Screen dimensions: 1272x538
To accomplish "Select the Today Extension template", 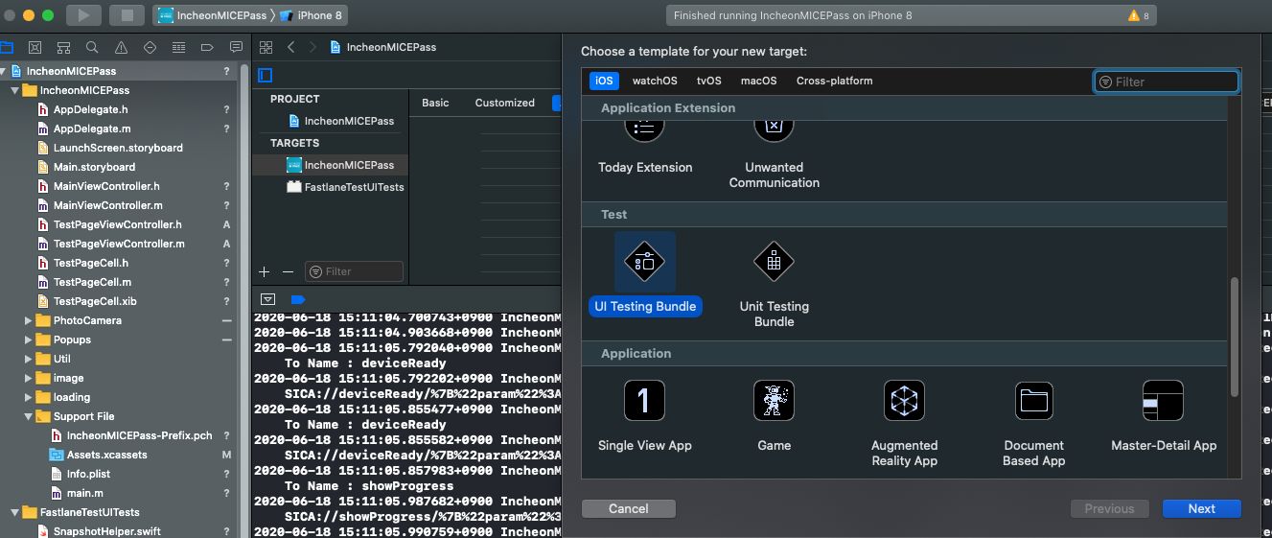I will click(x=645, y=149).
